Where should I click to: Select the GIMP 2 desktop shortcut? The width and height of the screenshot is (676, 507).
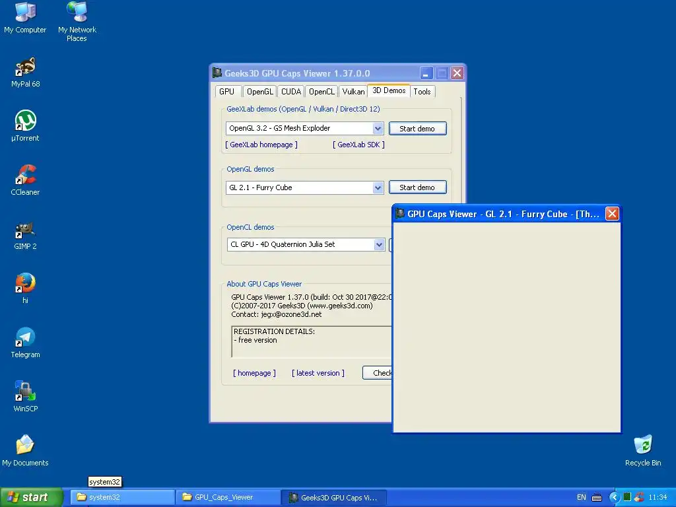(x=26, y=235)
